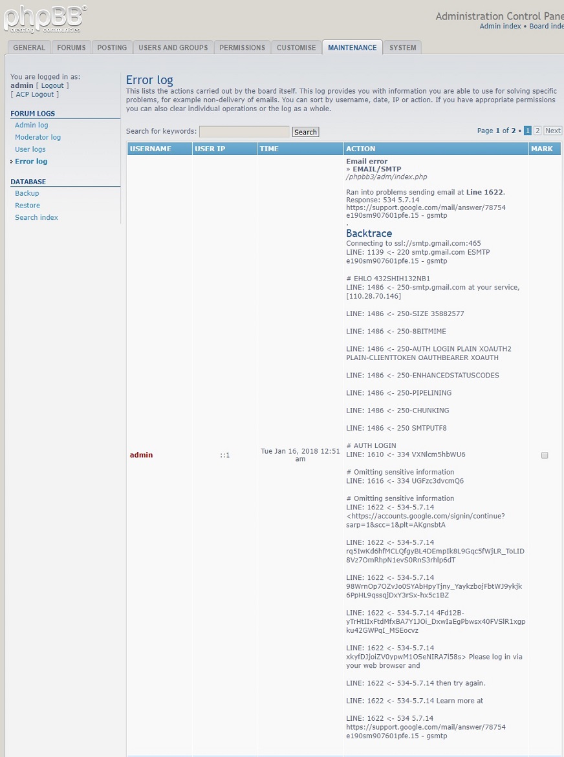The width and height of the screenshot is (564, 757).
Task: Go to the Permissions tab
Action: pyautogui.click(x=242, y=47)
